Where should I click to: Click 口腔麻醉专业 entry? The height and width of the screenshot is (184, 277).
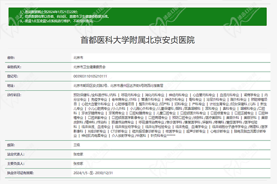pos(97,117)
